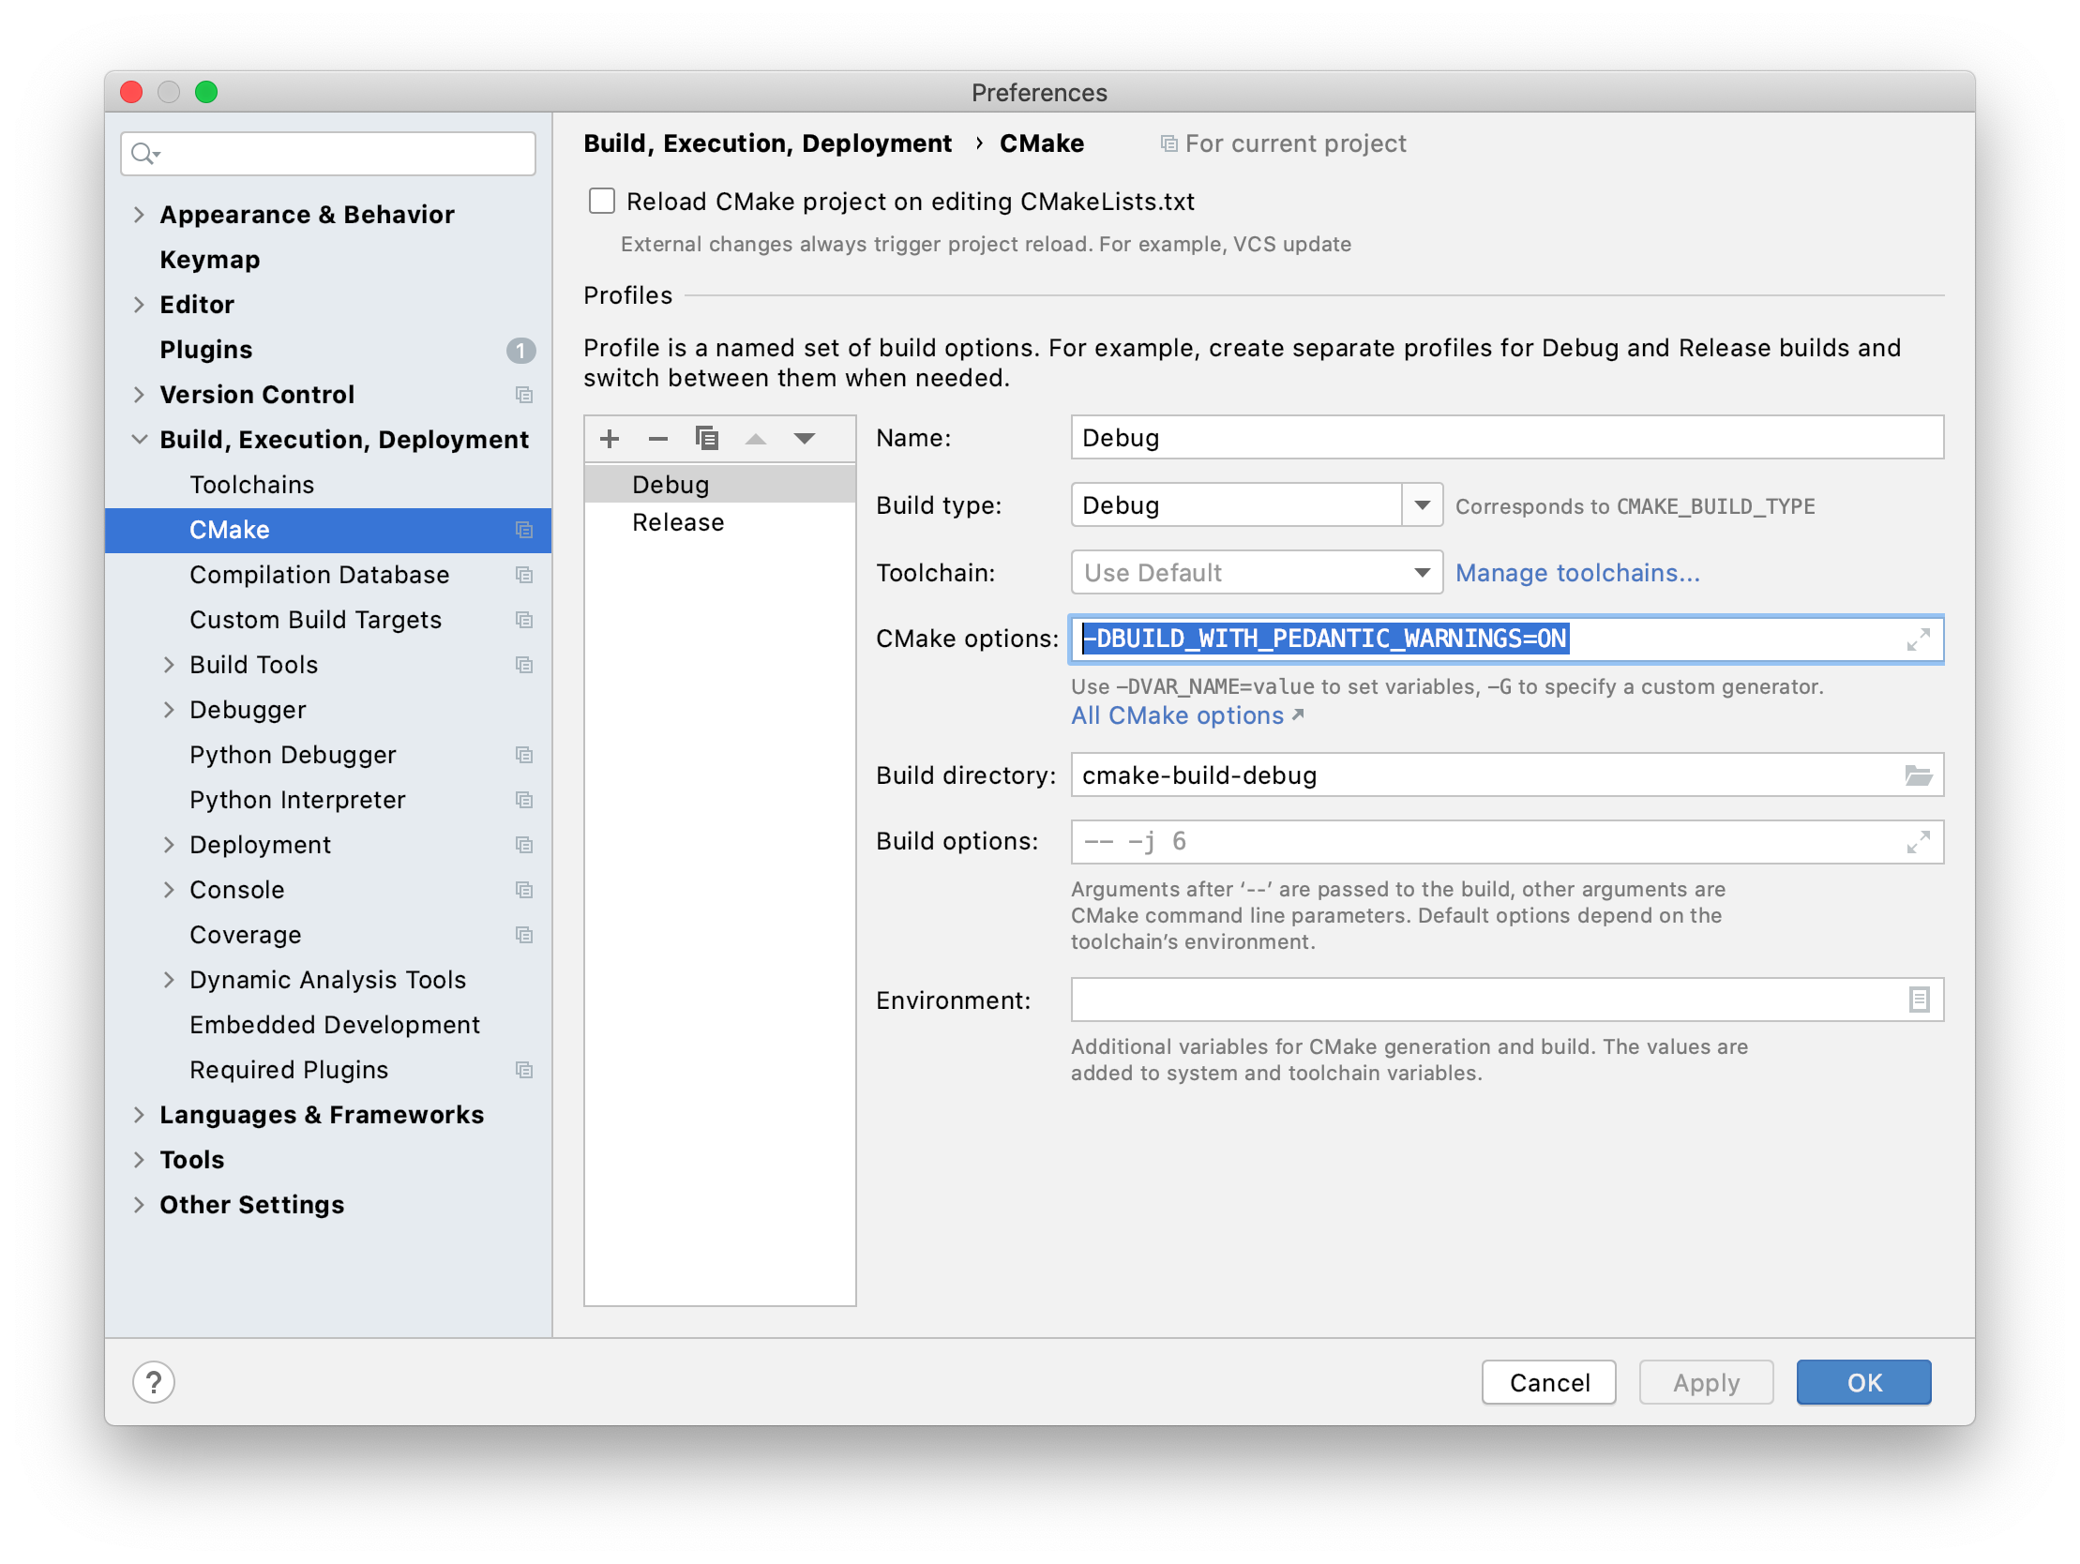Open the Build type dropdown
The width and height of the screenshot is (2080, 1564).
coord(1422,506)
